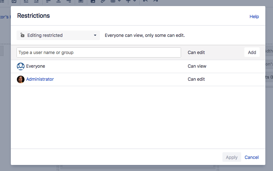Click the Administrator profile avatar

[21, 79]
